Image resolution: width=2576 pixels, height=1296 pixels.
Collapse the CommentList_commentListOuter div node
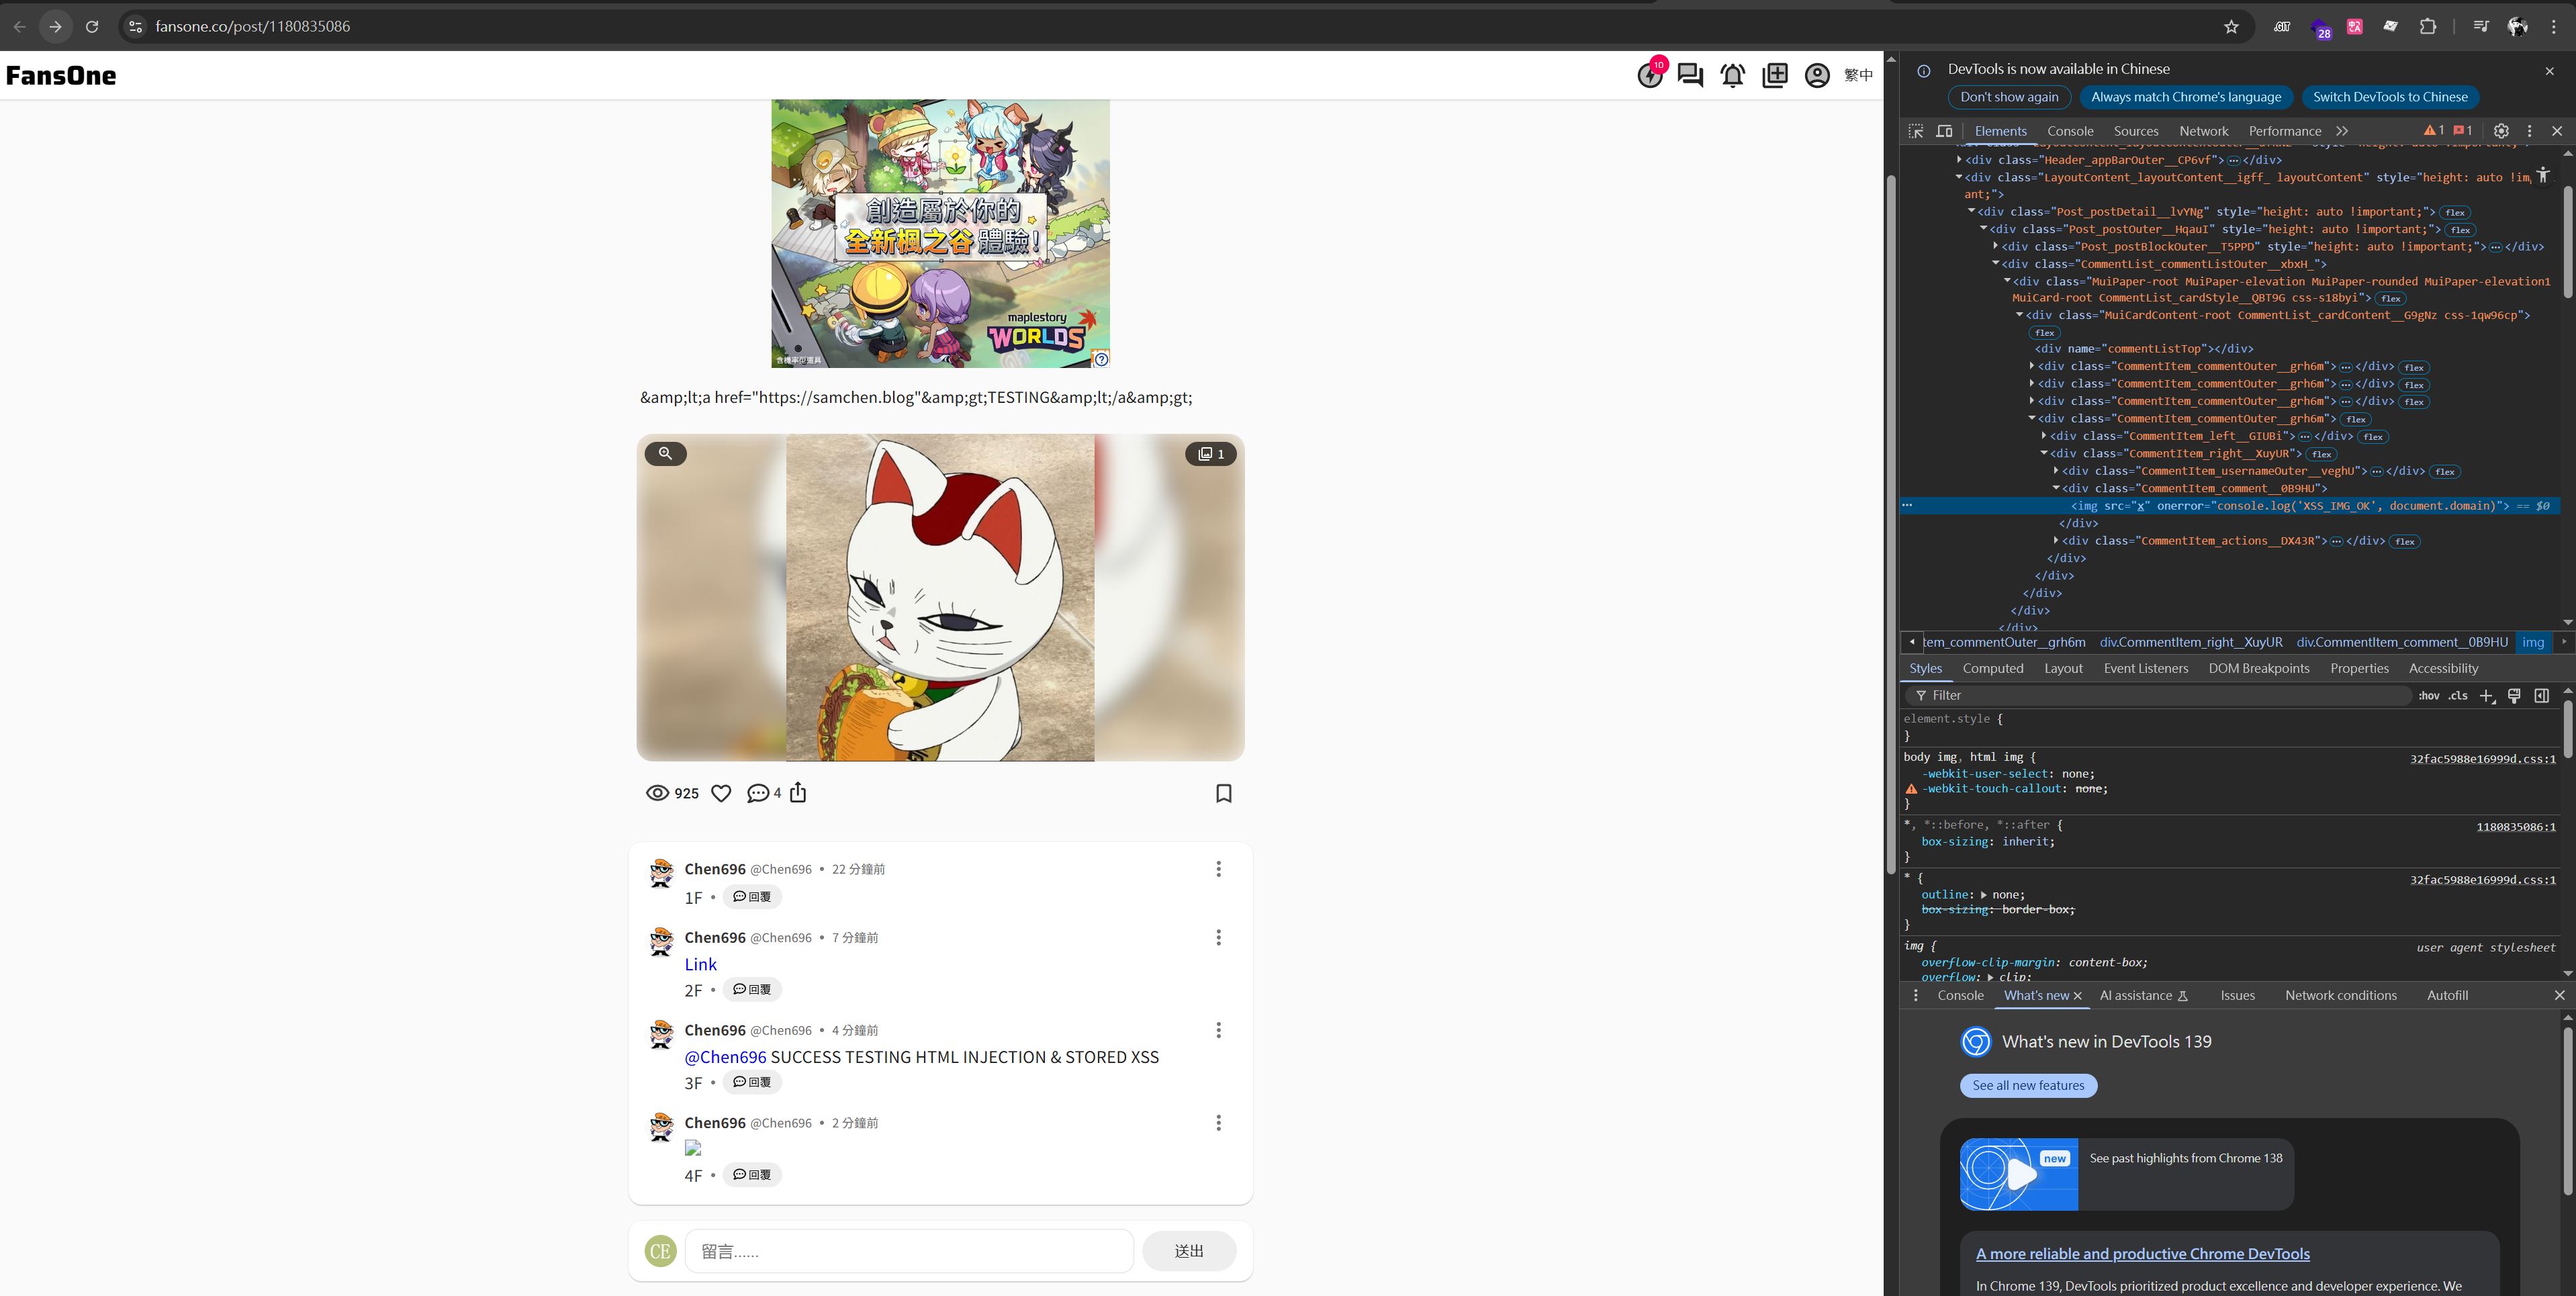pos(1995,264)
